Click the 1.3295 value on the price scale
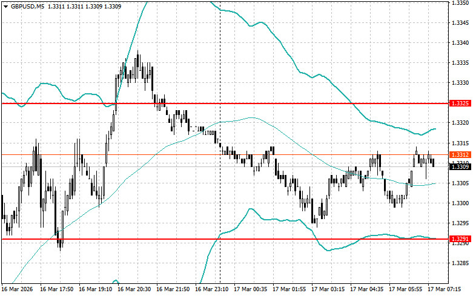 coord(460,223)
